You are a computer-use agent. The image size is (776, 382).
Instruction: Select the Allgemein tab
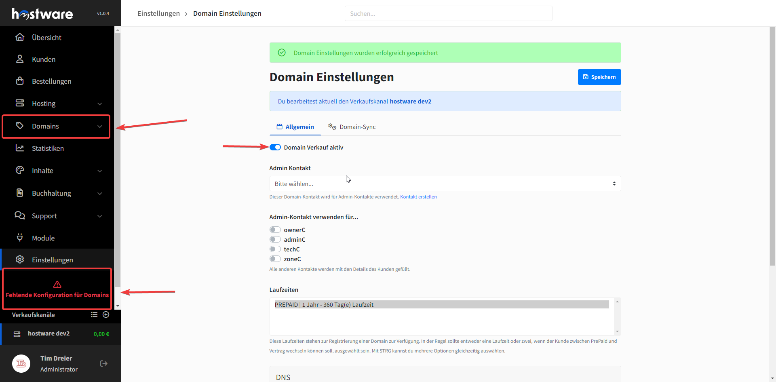295,127
